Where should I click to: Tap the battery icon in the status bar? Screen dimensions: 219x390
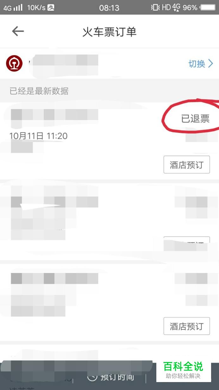pos(208,7)
